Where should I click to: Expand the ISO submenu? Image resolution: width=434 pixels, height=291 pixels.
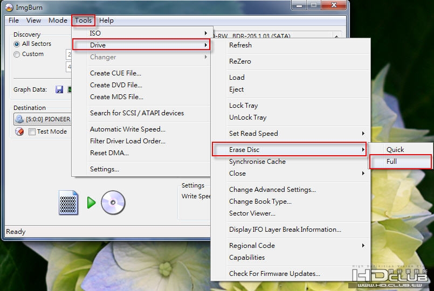(x=142, y=33)
